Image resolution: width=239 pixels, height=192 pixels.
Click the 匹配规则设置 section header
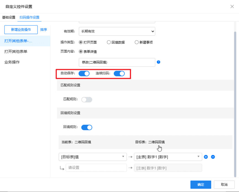pos(145,85)
